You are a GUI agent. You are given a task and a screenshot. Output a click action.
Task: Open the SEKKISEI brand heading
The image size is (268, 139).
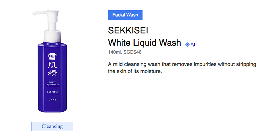128,30
